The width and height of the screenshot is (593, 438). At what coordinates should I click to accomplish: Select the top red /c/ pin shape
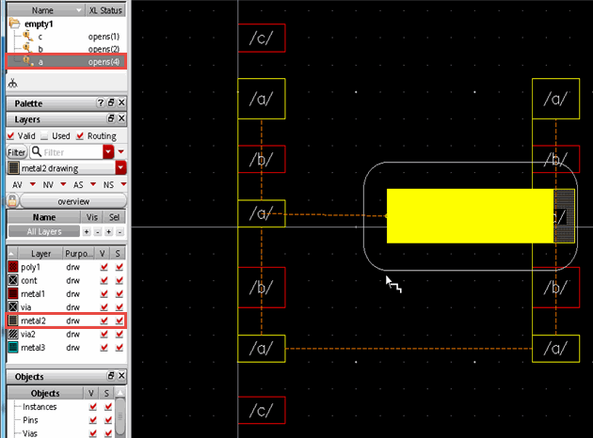click(262, 38)
